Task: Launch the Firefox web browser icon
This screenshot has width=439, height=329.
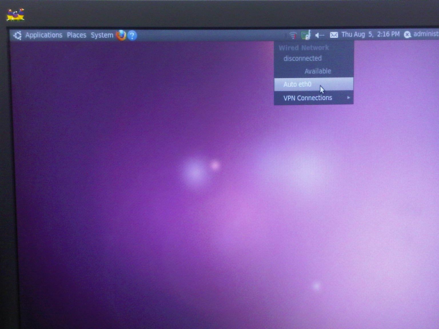Action: pyautogui.click(x=121, y=35)
